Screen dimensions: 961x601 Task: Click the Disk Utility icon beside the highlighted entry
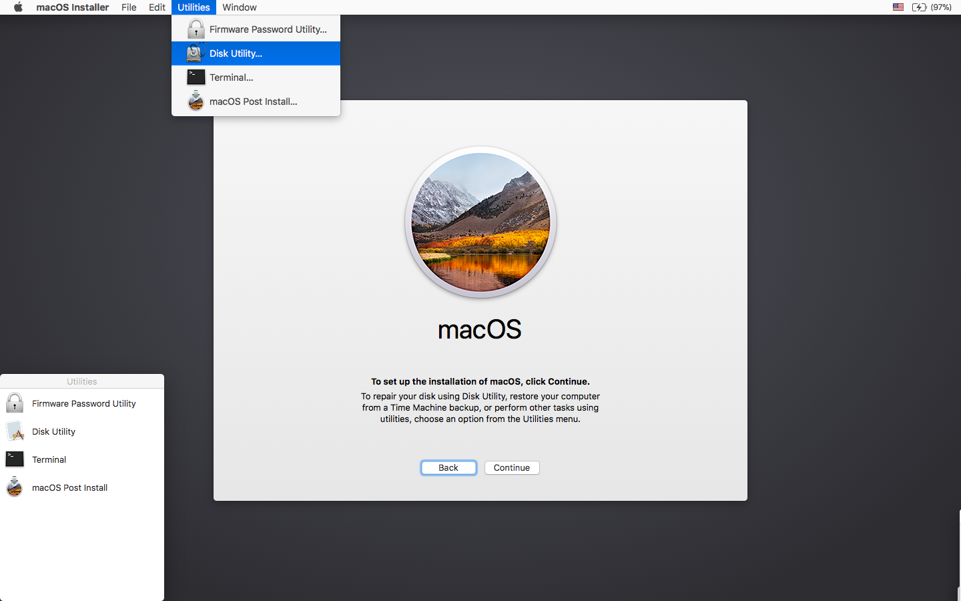196,53
